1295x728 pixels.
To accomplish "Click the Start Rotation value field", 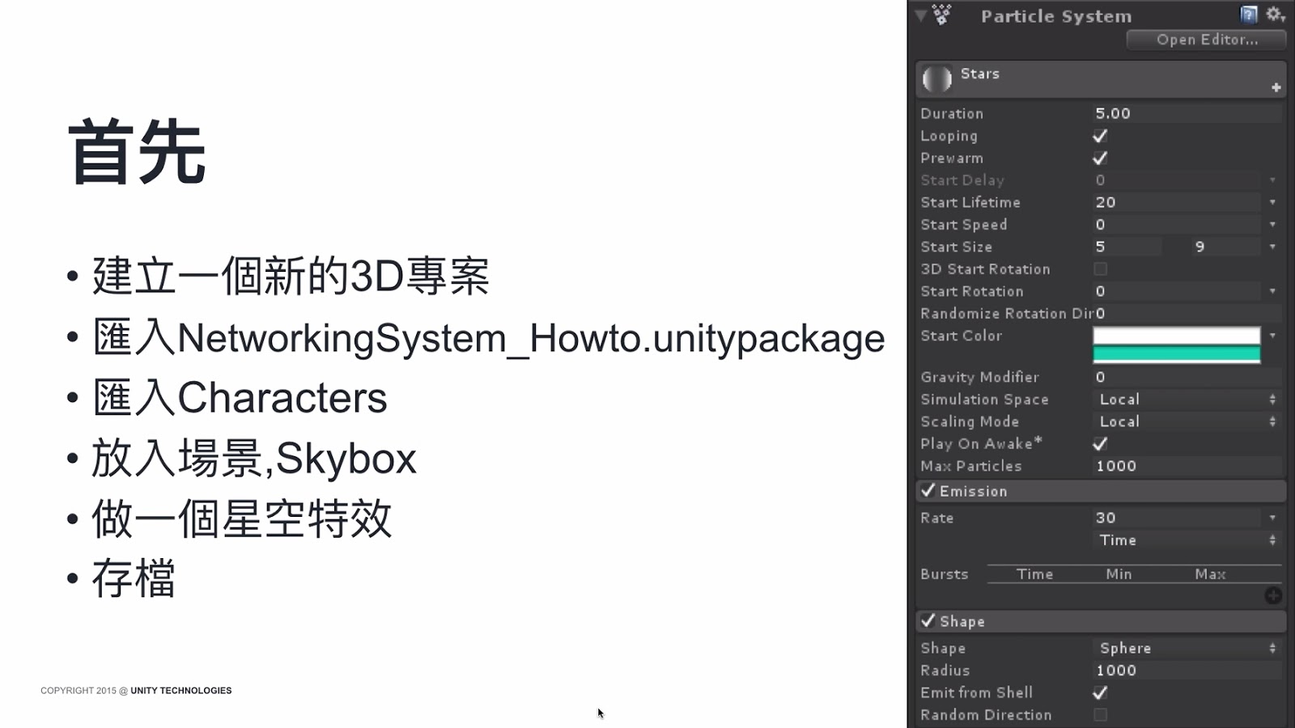I will tap(1178, 291).
